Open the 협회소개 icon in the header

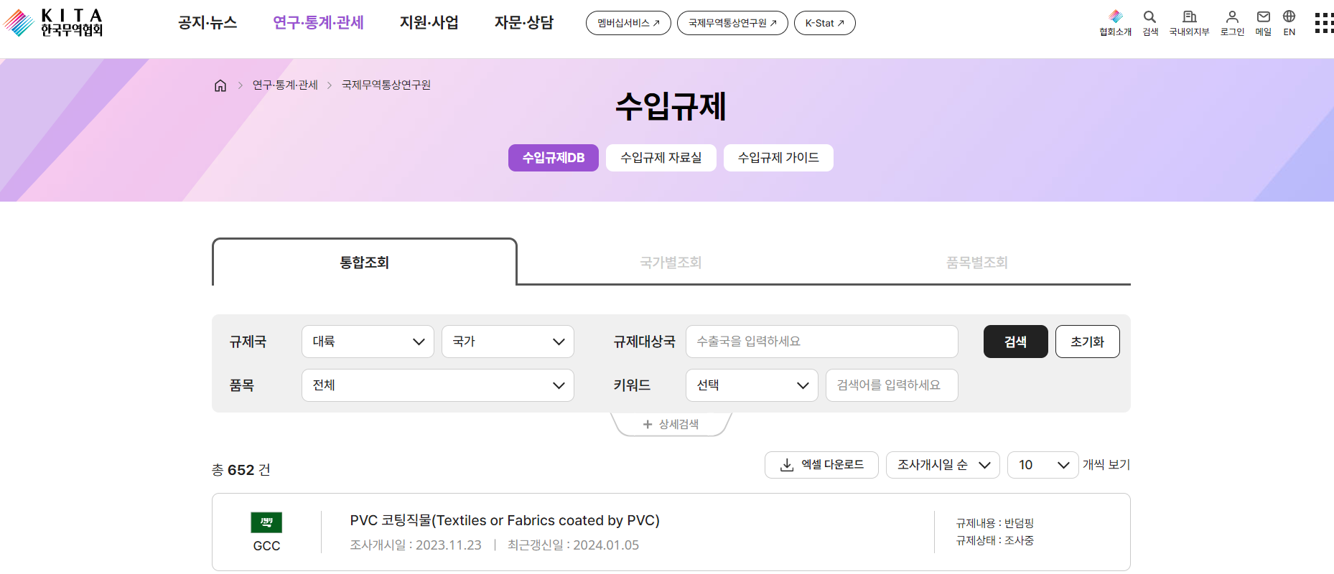point(1115,22)
